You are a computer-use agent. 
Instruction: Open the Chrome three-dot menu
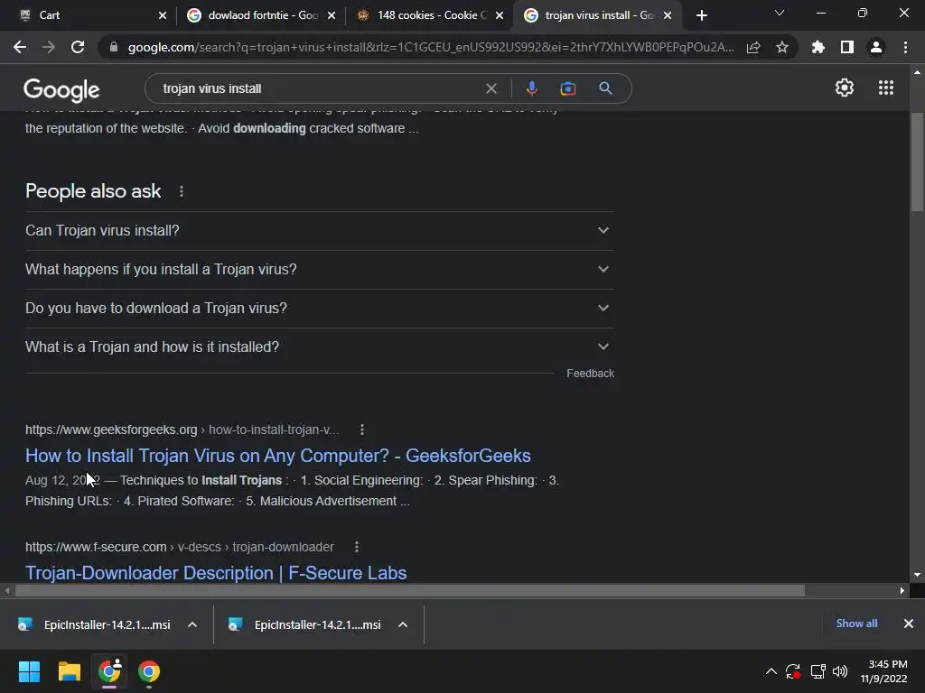tap(905, 47)
